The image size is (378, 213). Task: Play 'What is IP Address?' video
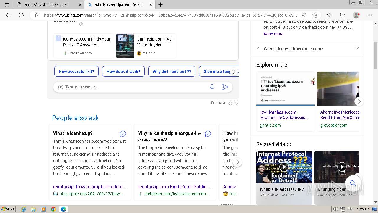(x=284, y=167)
